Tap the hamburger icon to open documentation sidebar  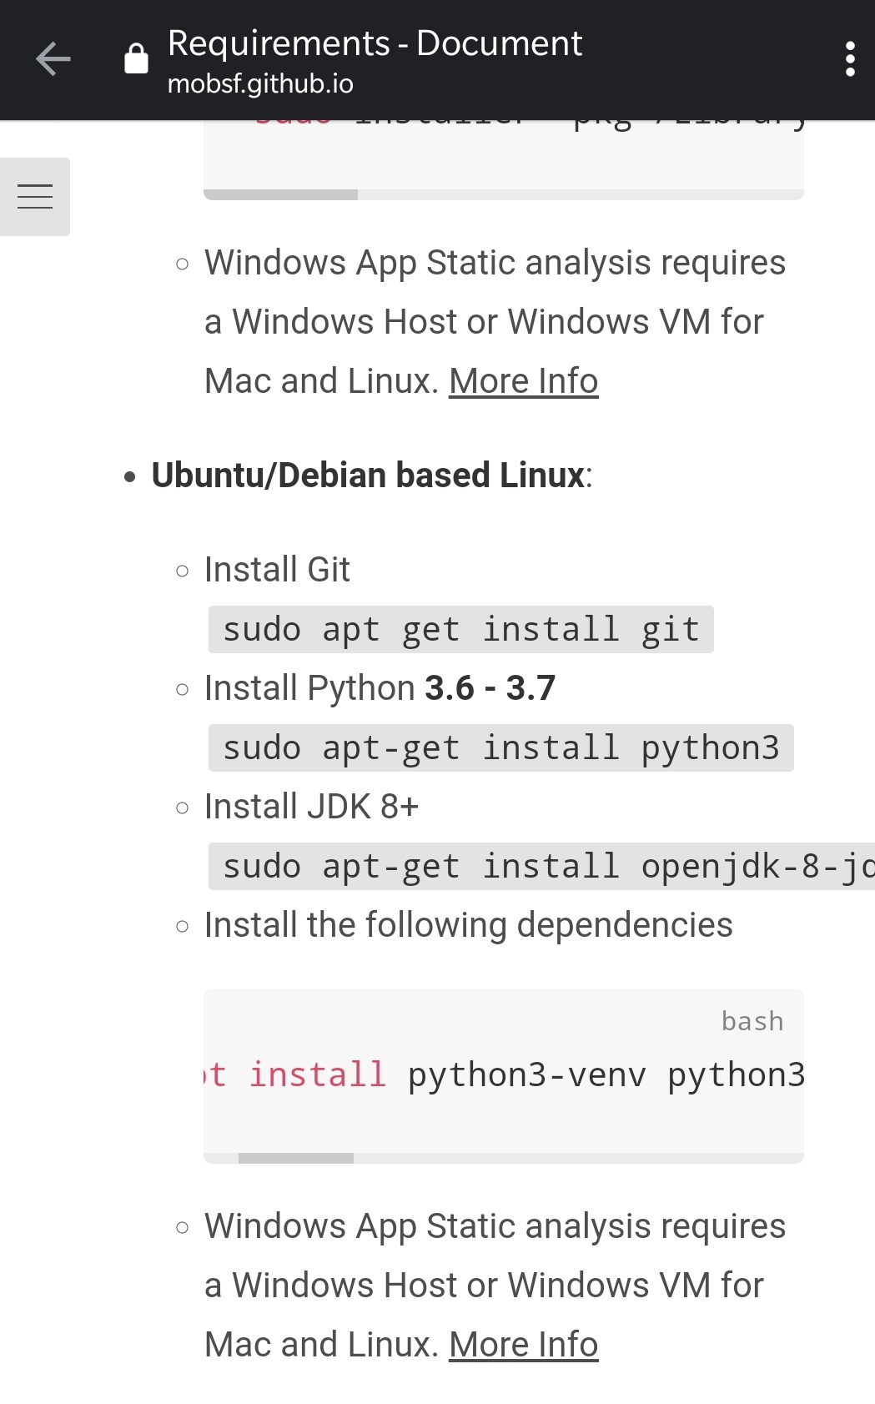point(35,196)
